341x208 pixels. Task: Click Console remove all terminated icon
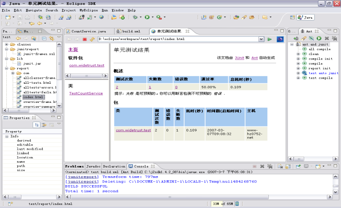tap(270, 167)
